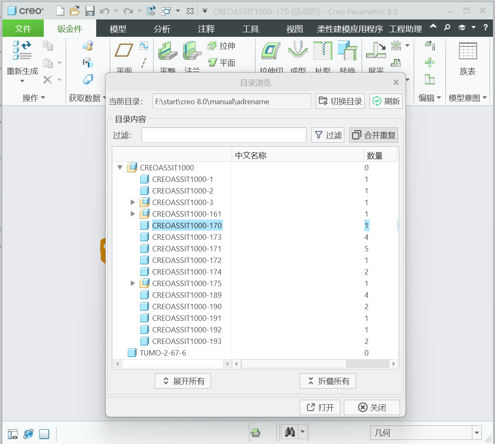Toggle the Merge Duplicates (合并重复) button
Image resolution: width=495 pixels, height=444 pixels.
click(x=374, y=135)
